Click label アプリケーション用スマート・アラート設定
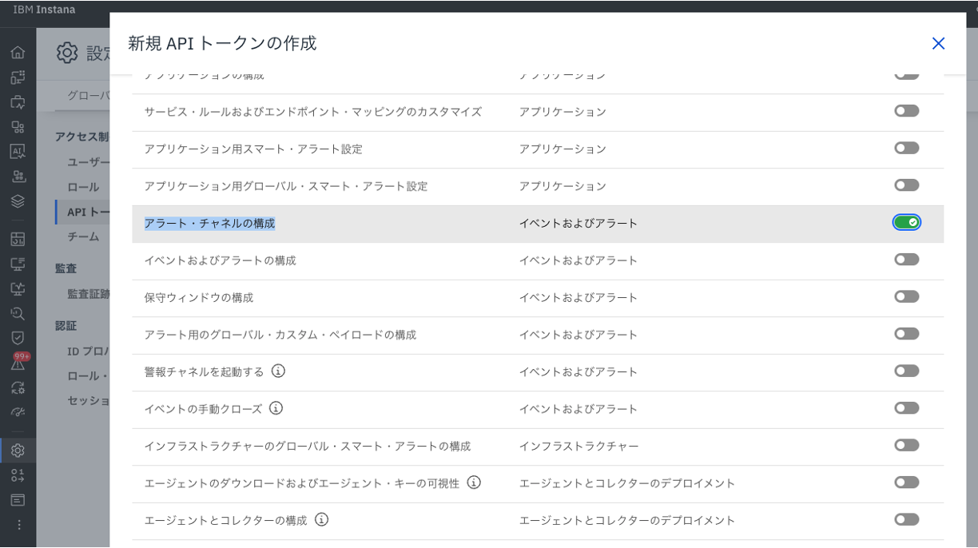The image size is (978, 548). pos(253,149)
